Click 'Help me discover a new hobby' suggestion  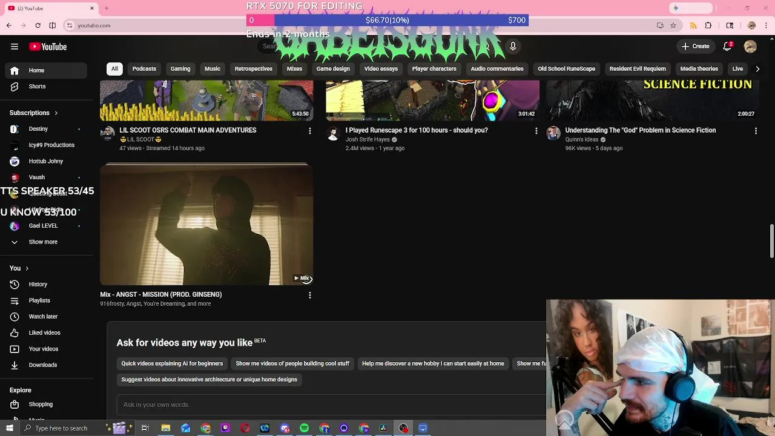point(433,363)
